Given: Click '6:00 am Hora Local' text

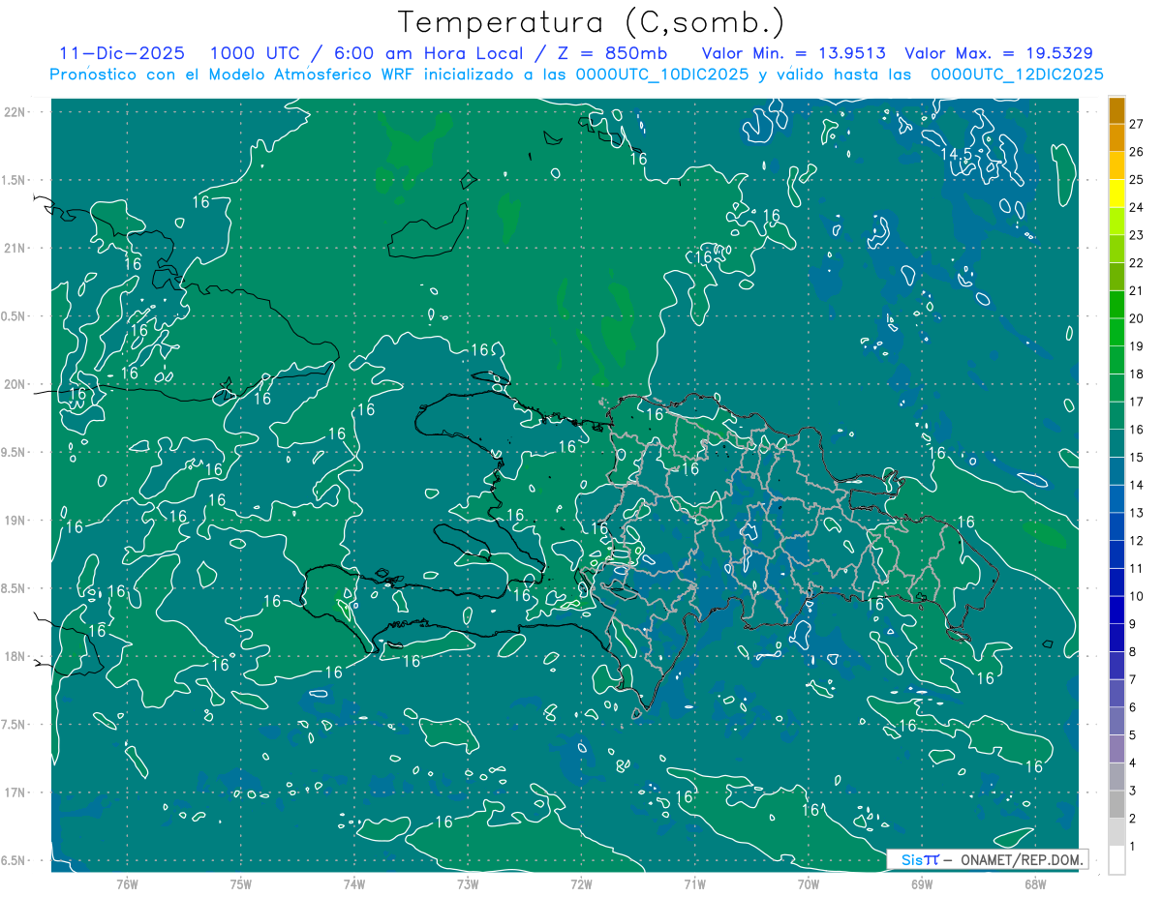Looking at the screenshot, I should pyautogui.click(x=429, y=54).
